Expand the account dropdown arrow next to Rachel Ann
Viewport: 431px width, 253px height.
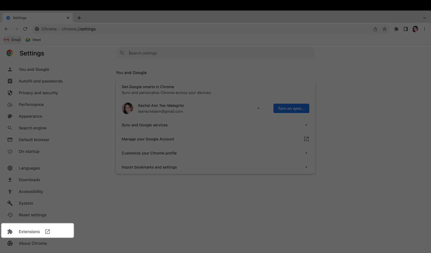coord(258,108)
